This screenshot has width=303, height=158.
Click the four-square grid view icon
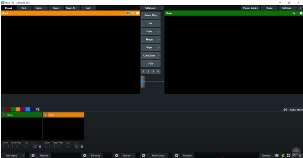pos(288,155)
